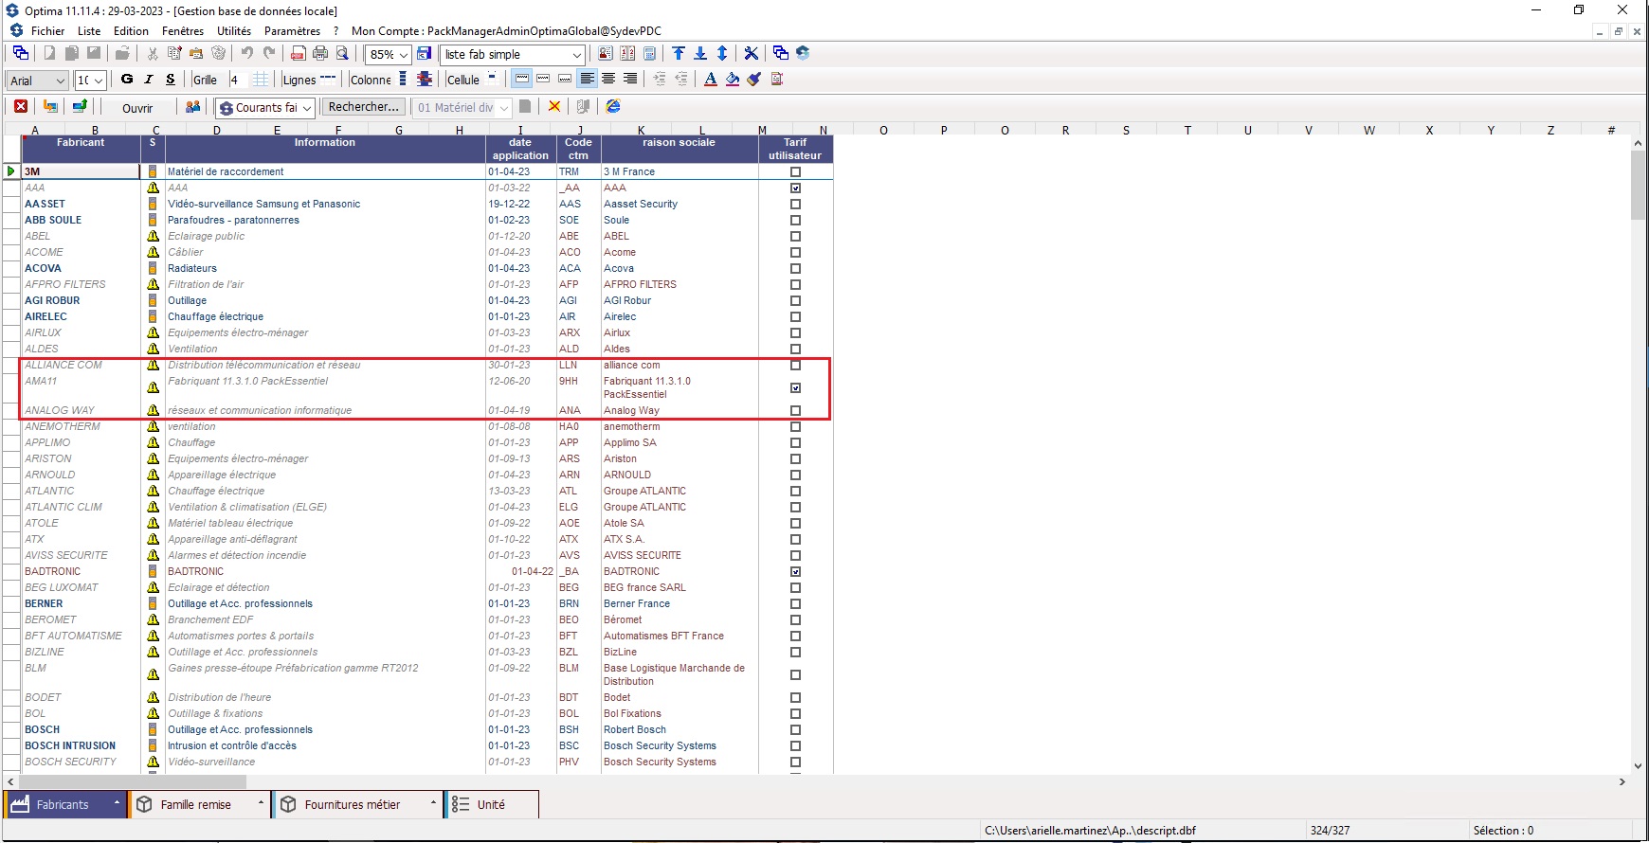1649x843 pixels.
Task: Uncheck Tarif utilisateur for BADTRONIC row
Action: pos(795,572)
